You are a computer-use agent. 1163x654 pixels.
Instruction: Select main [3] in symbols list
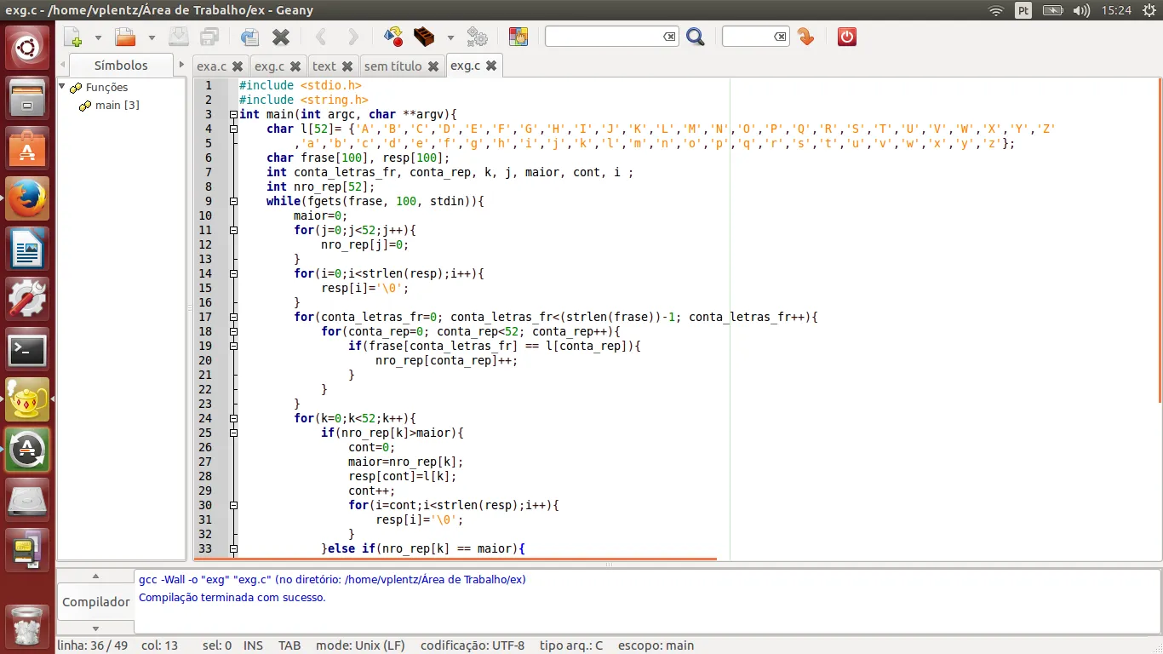[117, 105]
